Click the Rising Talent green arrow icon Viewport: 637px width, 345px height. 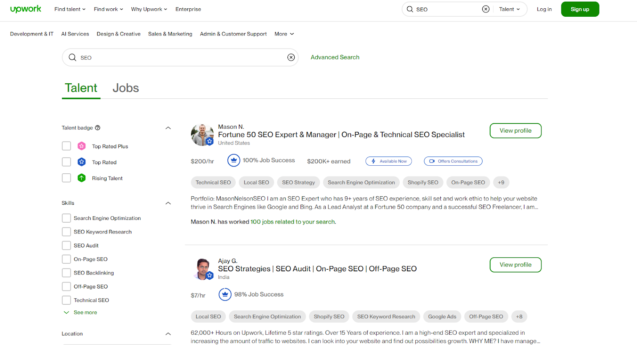pos(82,178)
